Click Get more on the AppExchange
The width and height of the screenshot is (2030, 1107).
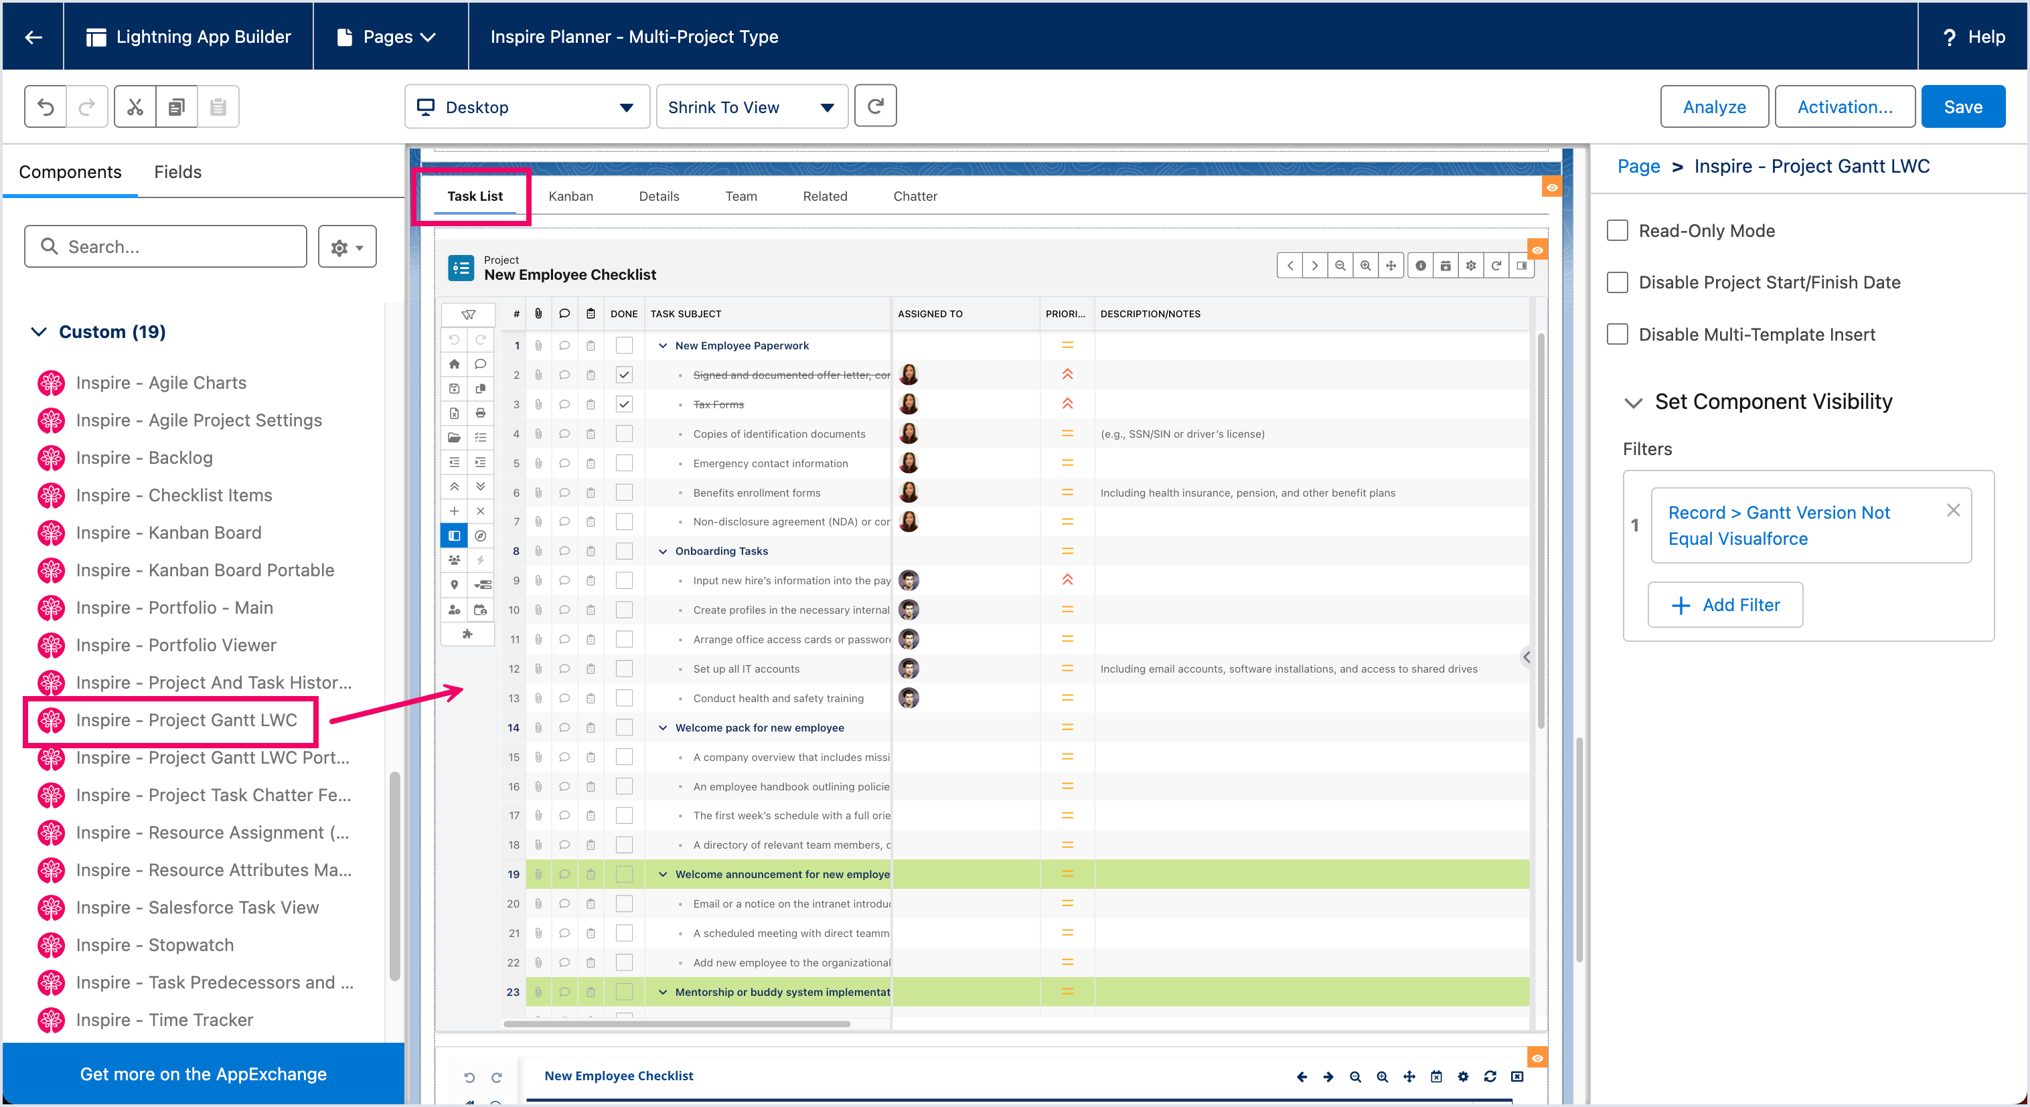click(204, 1073)
